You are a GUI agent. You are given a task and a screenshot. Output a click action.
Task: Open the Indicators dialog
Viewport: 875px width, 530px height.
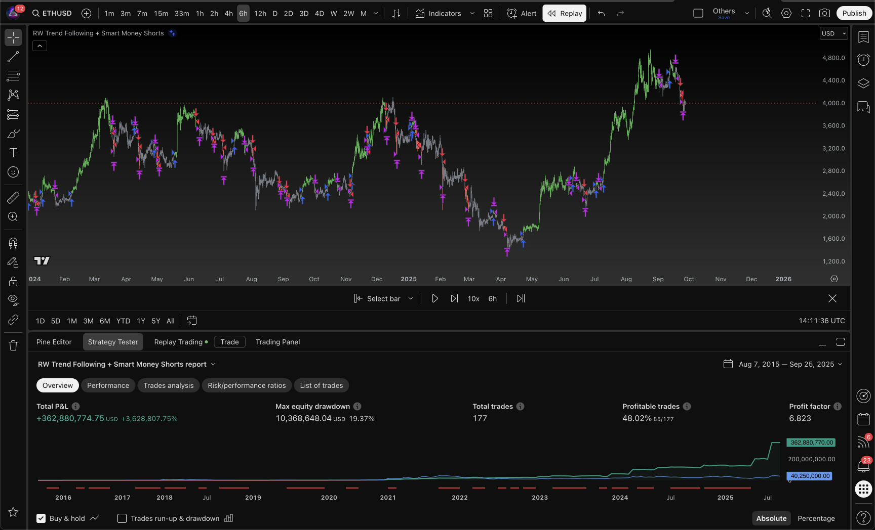(439, 13)
